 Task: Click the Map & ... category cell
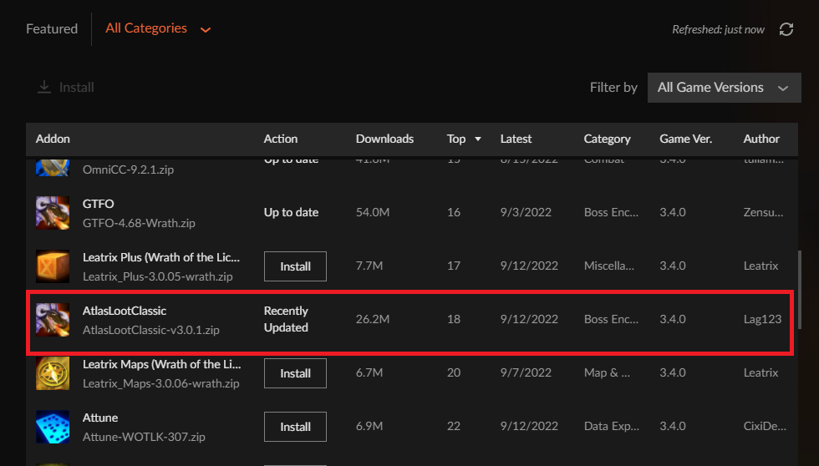607,373
